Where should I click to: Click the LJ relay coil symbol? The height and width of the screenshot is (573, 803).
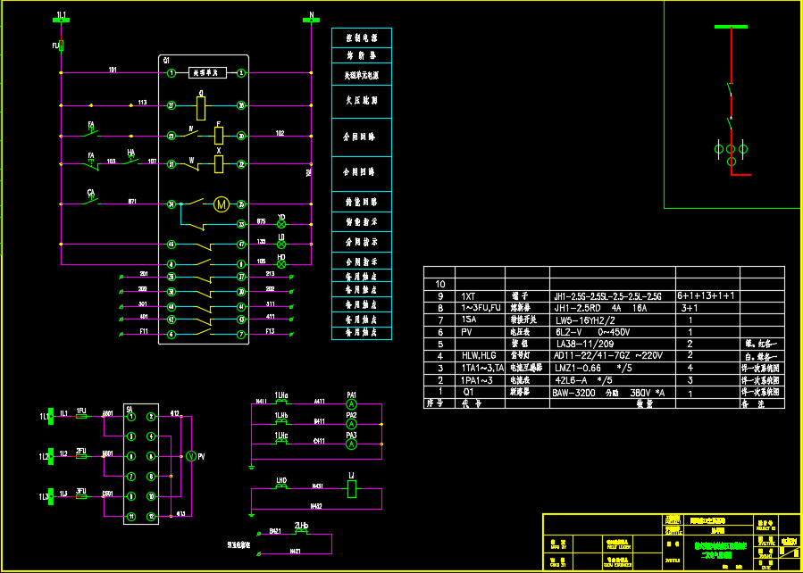[352, 489]
